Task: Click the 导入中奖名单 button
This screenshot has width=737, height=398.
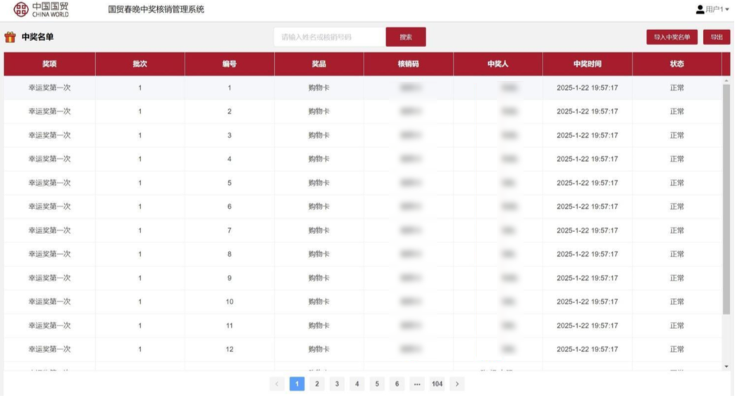Action: tap(671, 37)
